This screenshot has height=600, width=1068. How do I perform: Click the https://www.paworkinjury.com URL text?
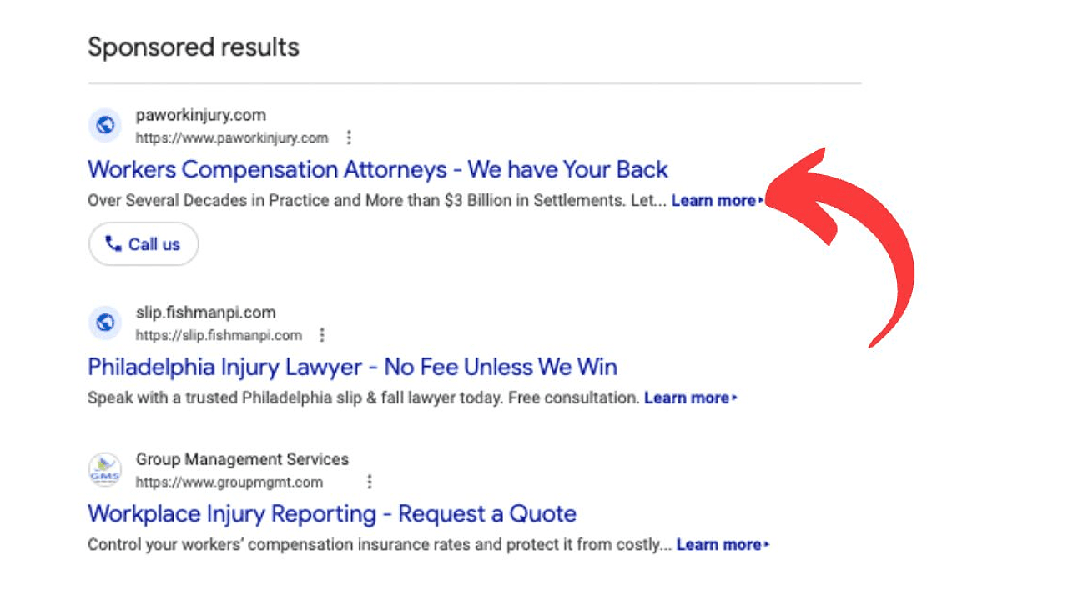tap(232, 138)
